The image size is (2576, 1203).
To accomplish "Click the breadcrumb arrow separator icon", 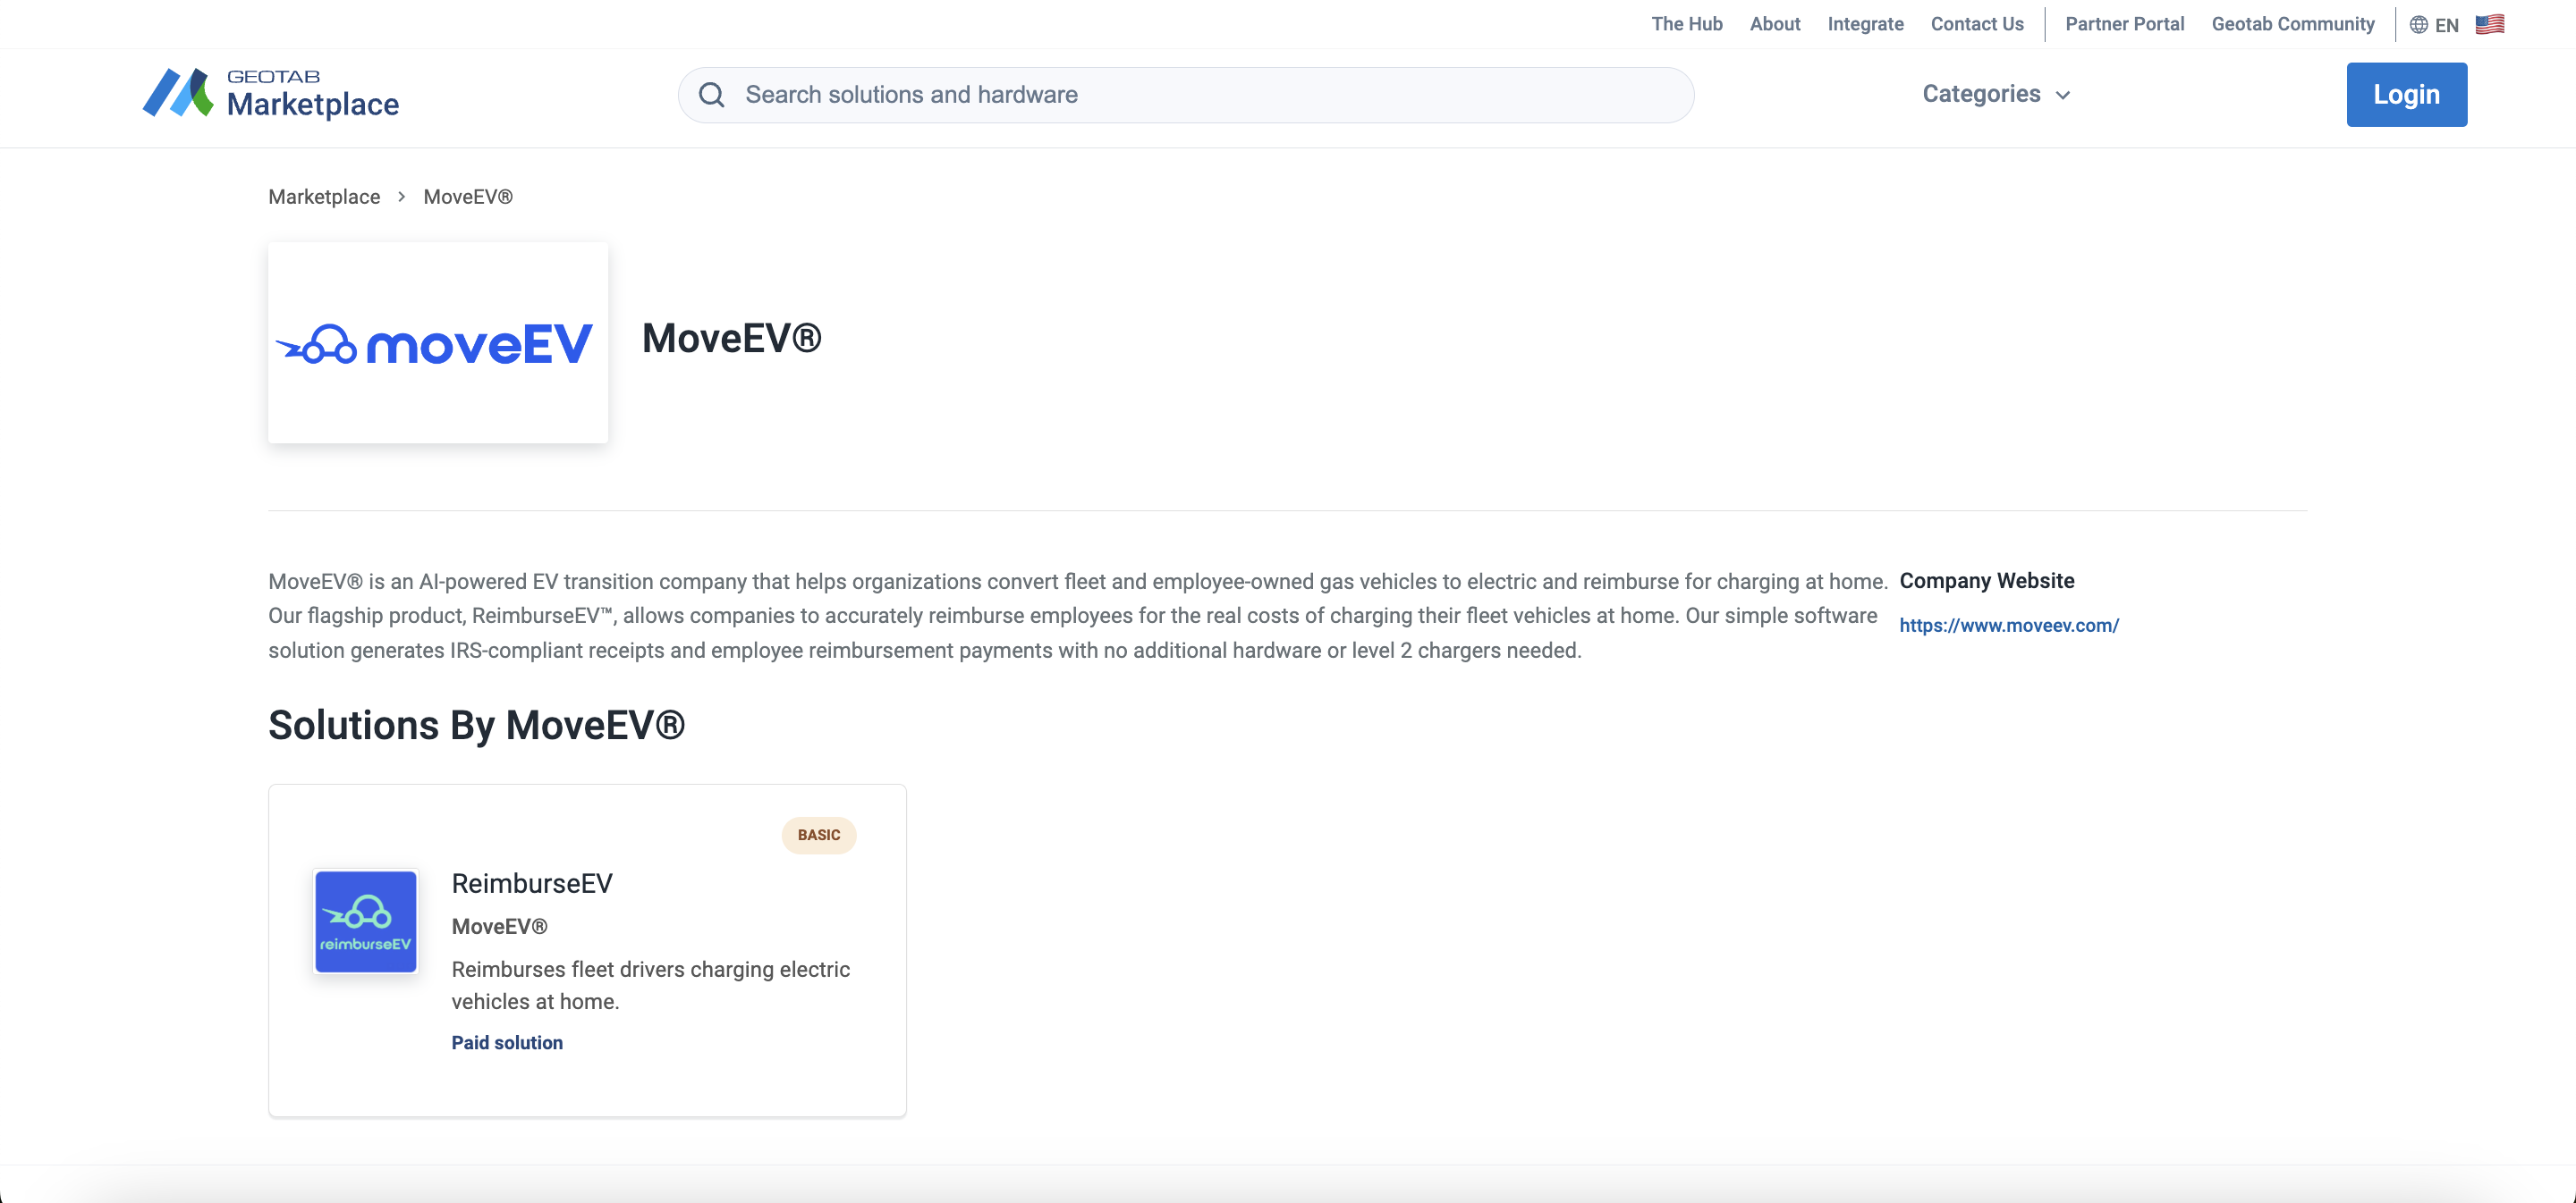I will tap(401, 196).
